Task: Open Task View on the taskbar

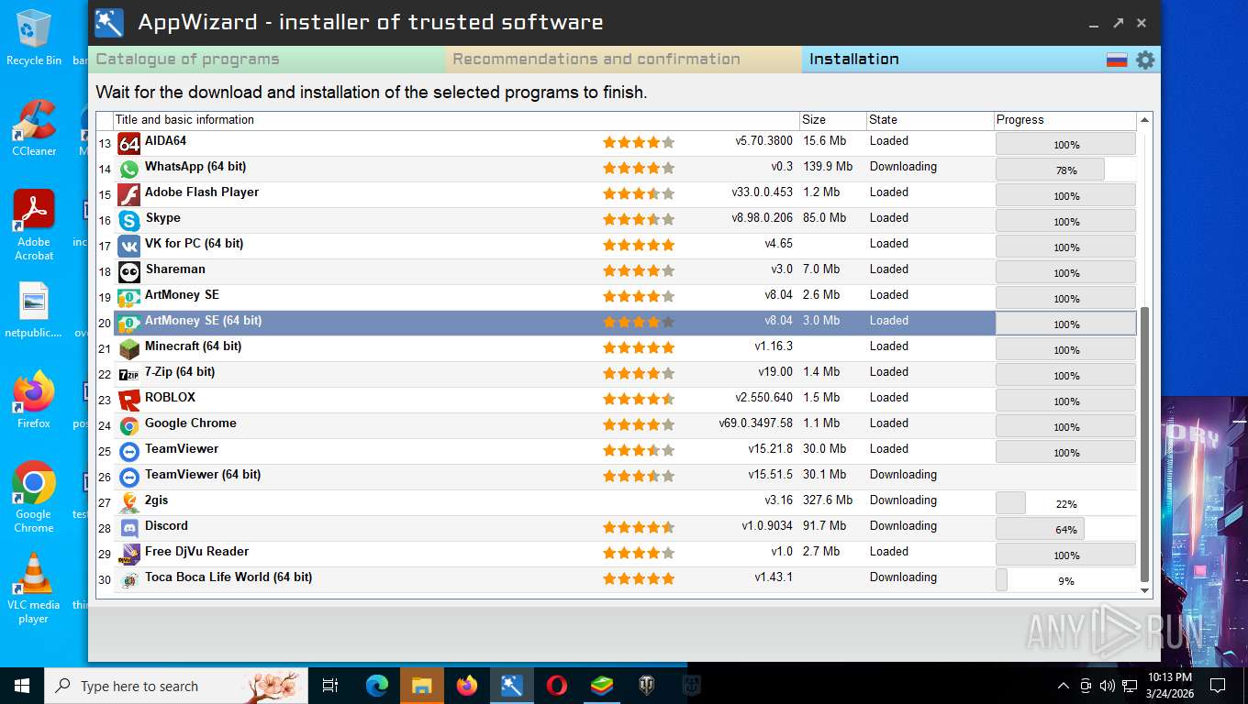Action: (331, 685)
